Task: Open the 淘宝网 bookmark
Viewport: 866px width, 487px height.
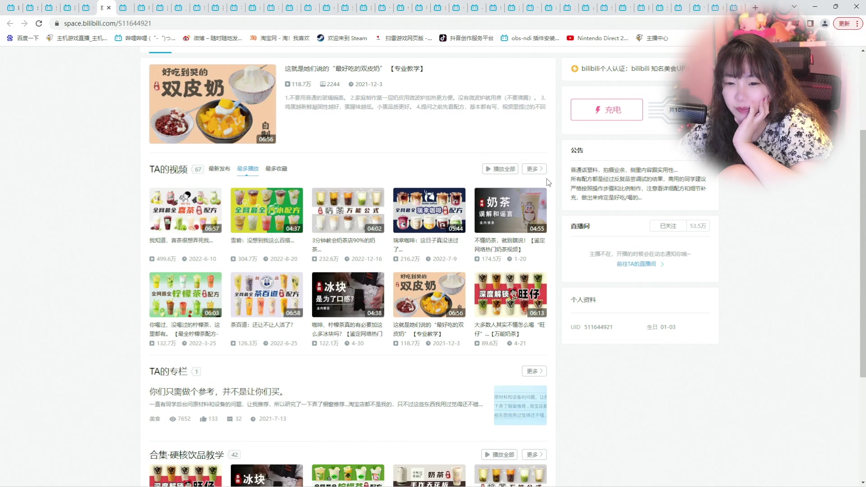Action: tap(280, 38)
